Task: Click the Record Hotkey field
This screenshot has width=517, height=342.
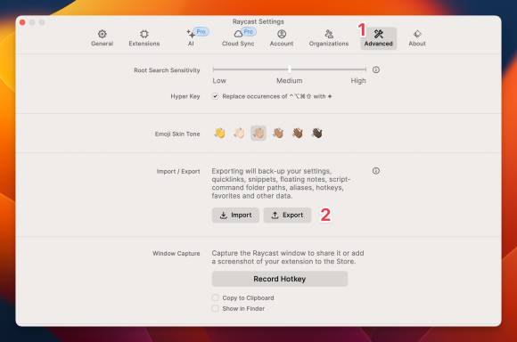Action: (280, 279)
